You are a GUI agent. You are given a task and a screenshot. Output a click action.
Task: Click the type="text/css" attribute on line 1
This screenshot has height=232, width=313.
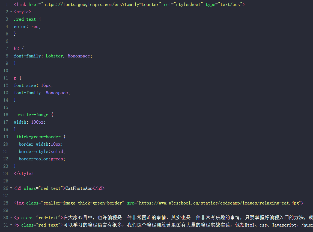[x=224, y=4]
